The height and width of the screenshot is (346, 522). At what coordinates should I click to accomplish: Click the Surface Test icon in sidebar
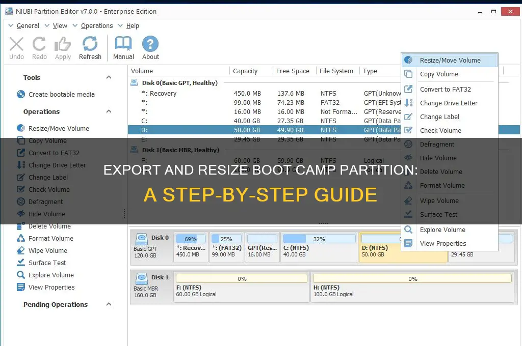pyautogui.click(x=20, y=263)
